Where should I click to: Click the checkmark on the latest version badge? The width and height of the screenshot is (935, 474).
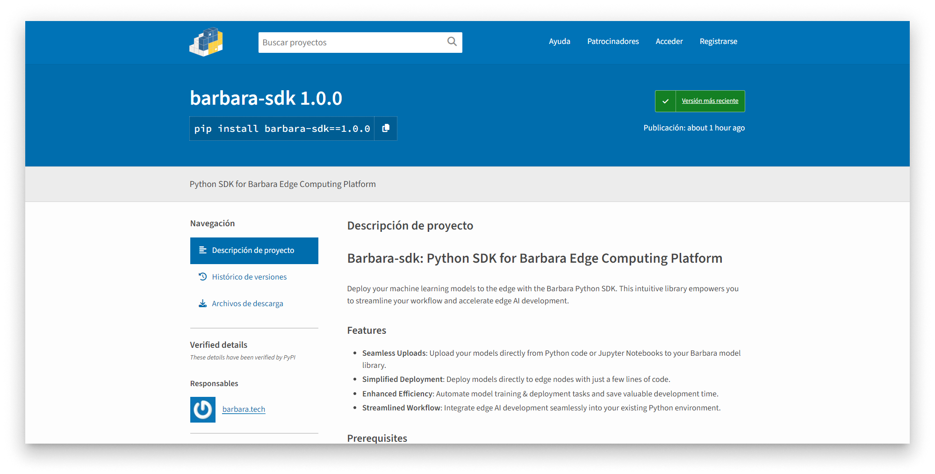[665, 101]
